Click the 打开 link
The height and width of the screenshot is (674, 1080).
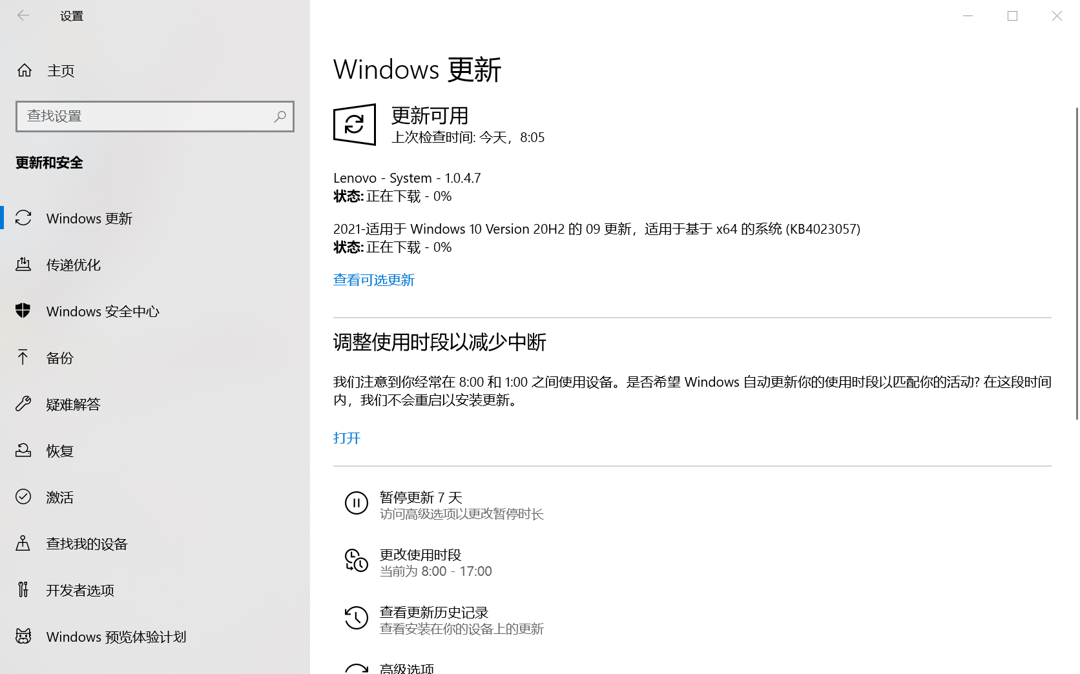tap(347, 438)
